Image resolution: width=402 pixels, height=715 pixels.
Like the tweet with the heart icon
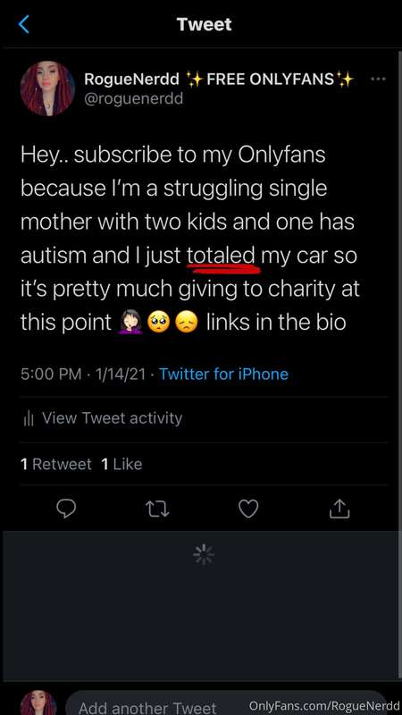click(x=249, y=509)
